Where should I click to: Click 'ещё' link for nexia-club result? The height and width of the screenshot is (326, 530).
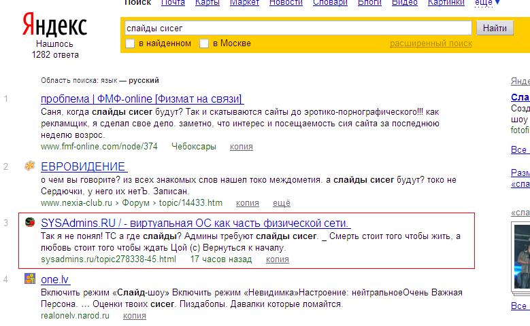point(282,203)
